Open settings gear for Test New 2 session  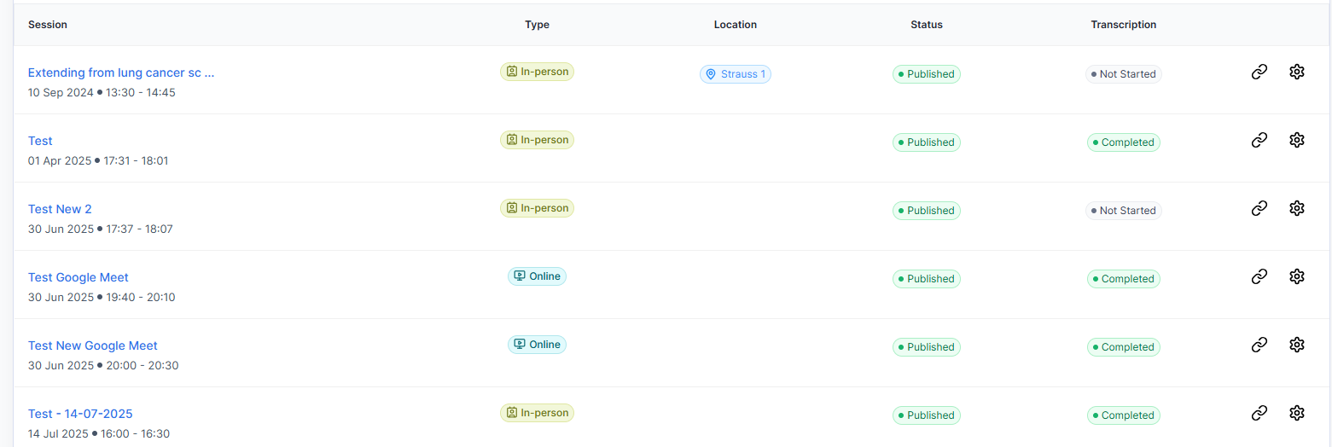tap(1296, 208)
